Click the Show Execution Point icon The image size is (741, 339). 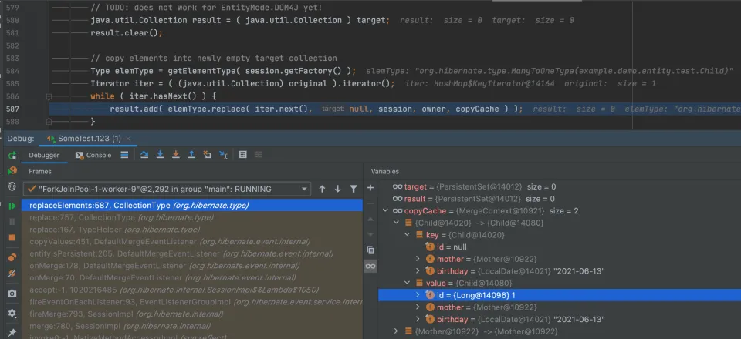pos(124,155)
